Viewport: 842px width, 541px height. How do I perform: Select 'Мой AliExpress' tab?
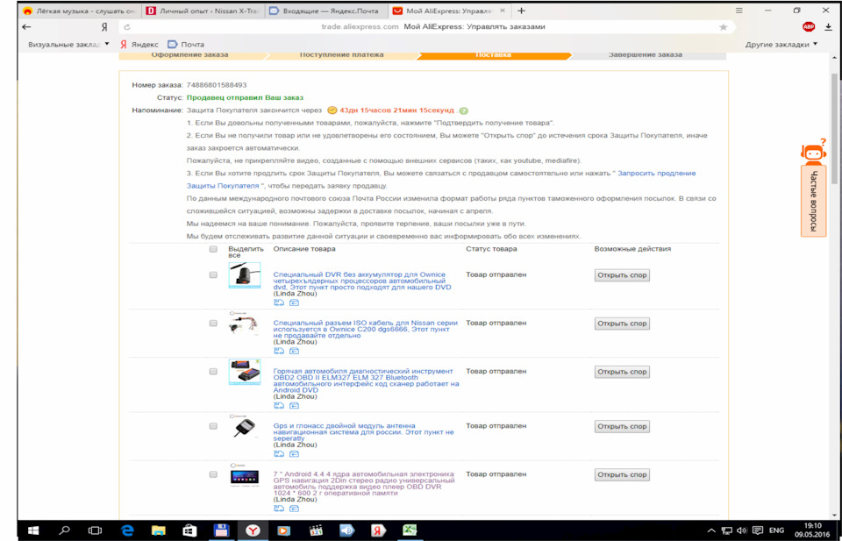[449, 11]
